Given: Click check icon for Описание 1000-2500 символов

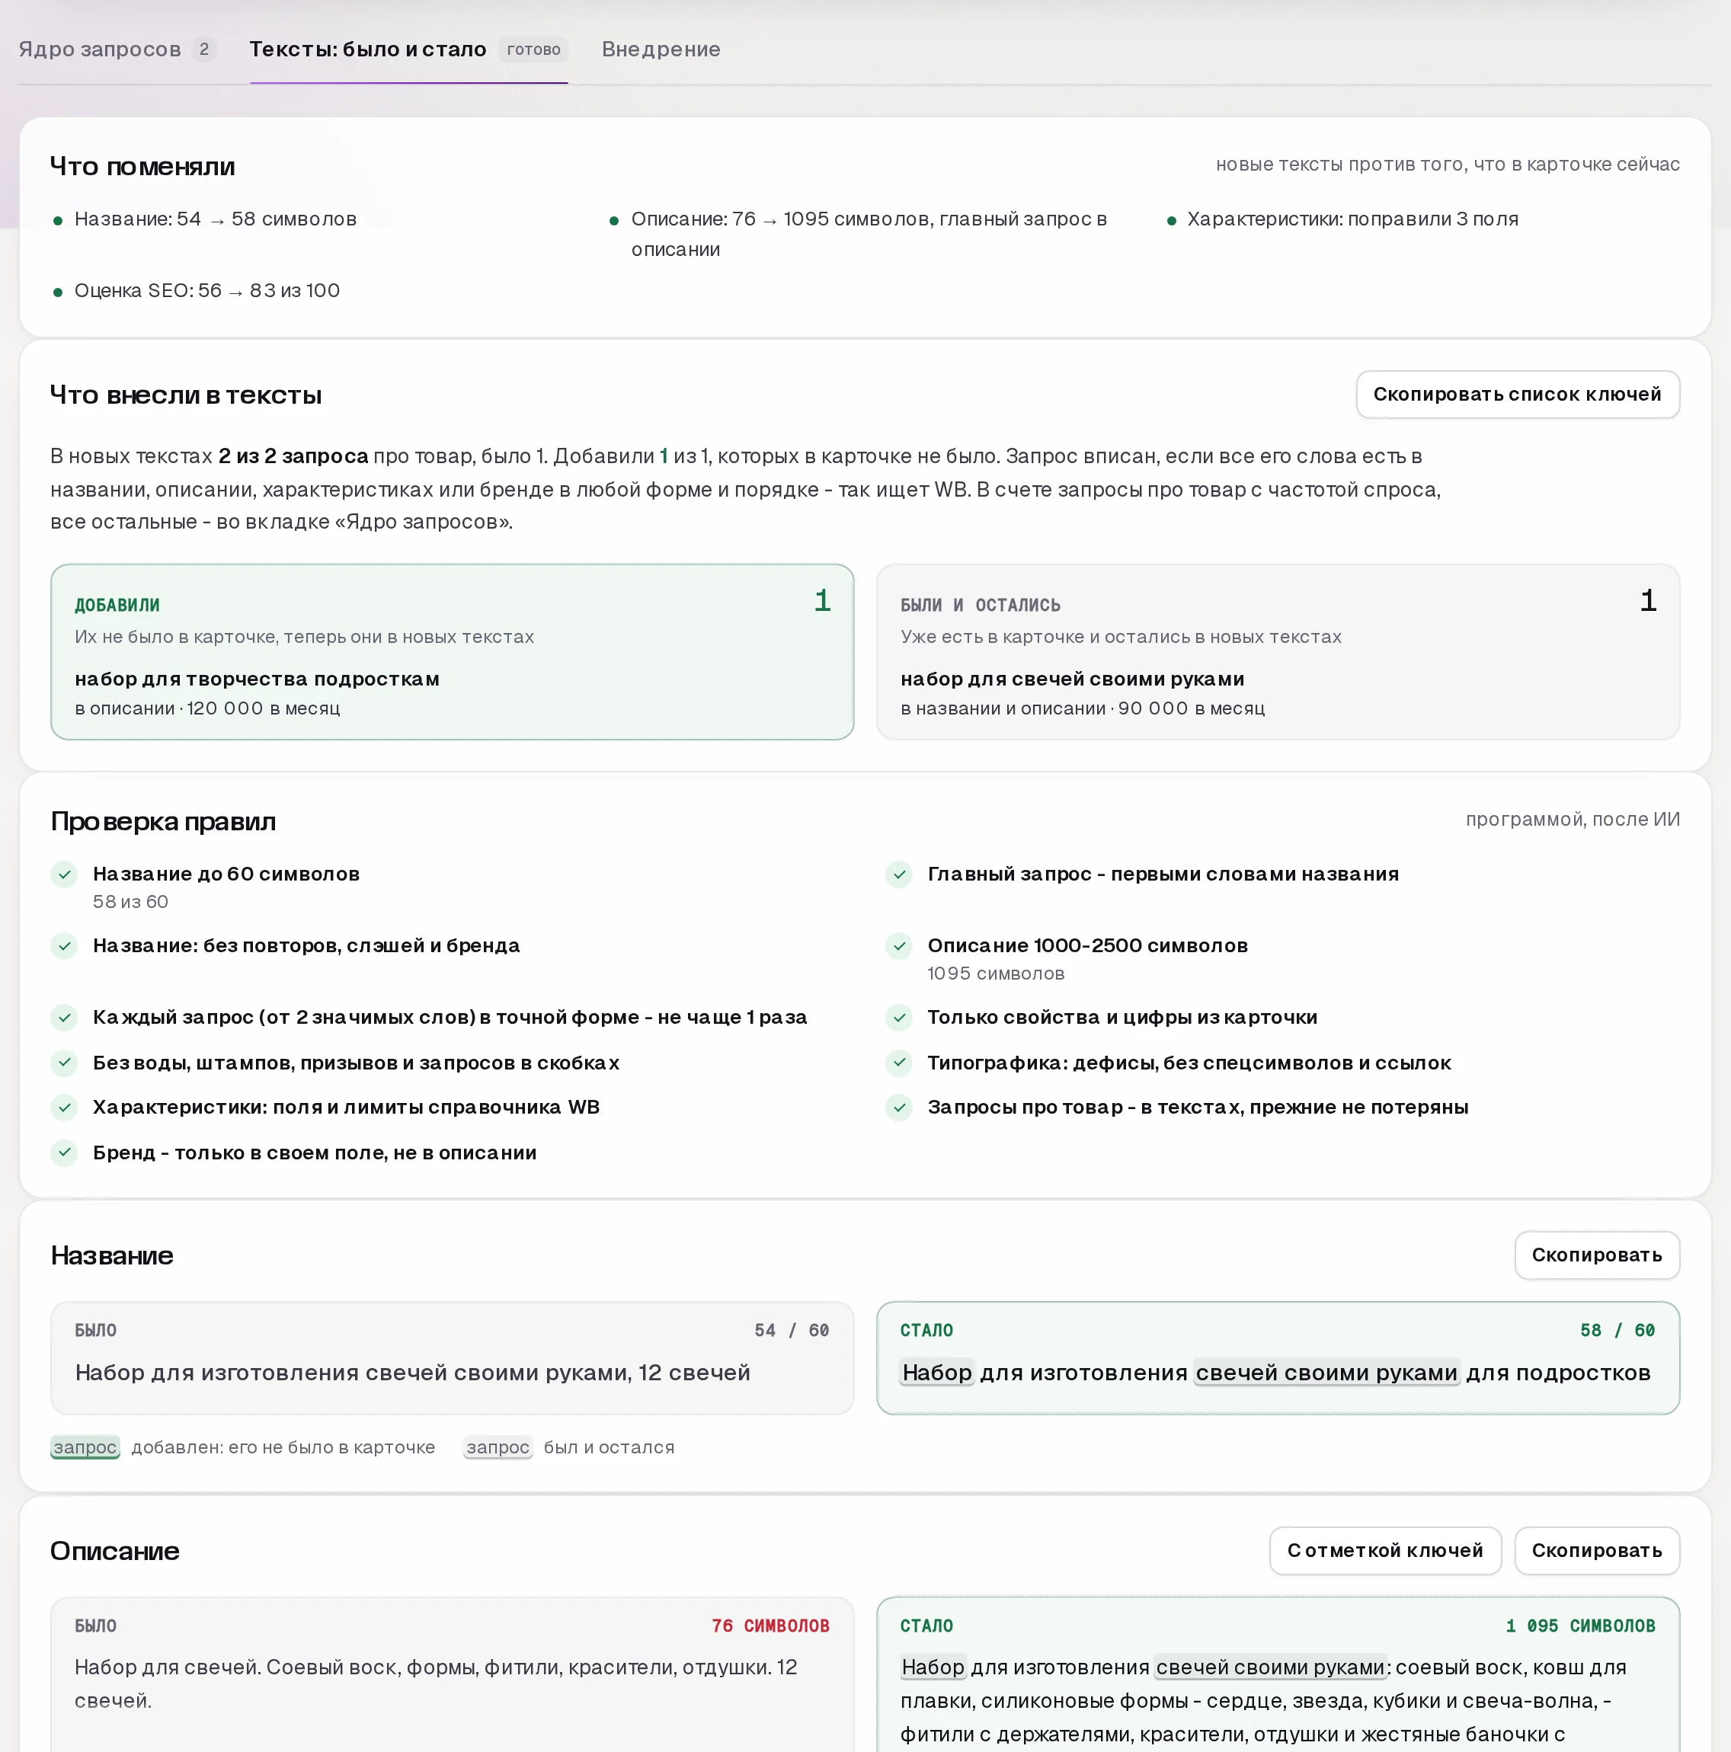Looking at the screenshot, I should coord(899,946).
